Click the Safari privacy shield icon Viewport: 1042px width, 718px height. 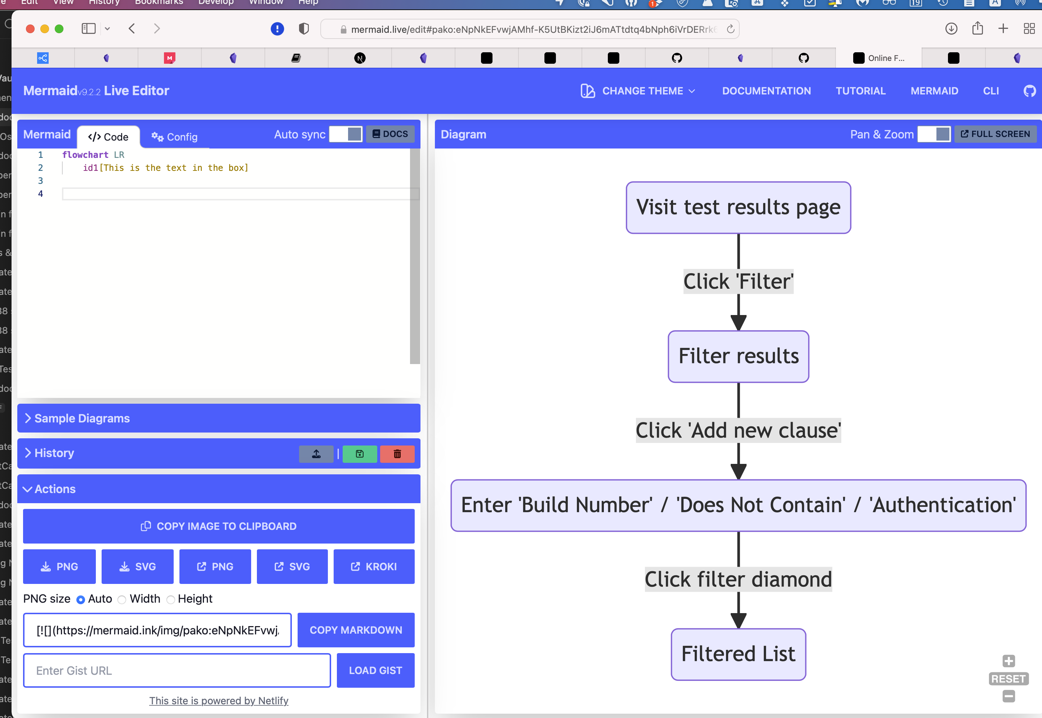tap(304, 29)
